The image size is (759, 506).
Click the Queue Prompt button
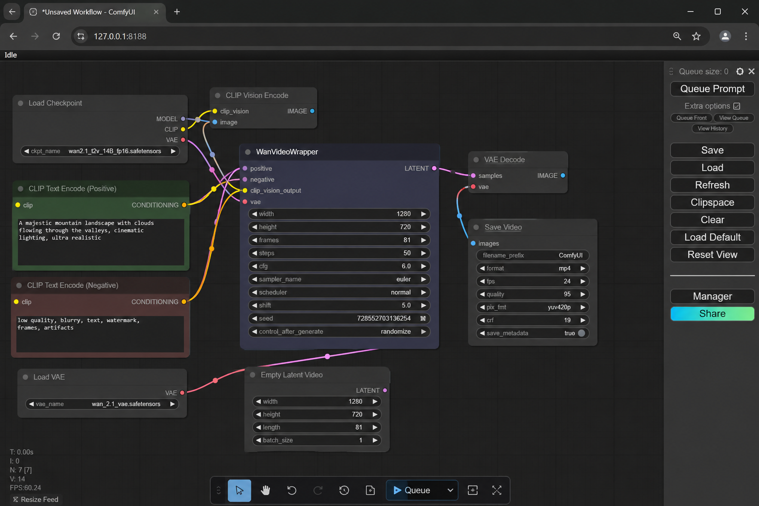[713, 89]
